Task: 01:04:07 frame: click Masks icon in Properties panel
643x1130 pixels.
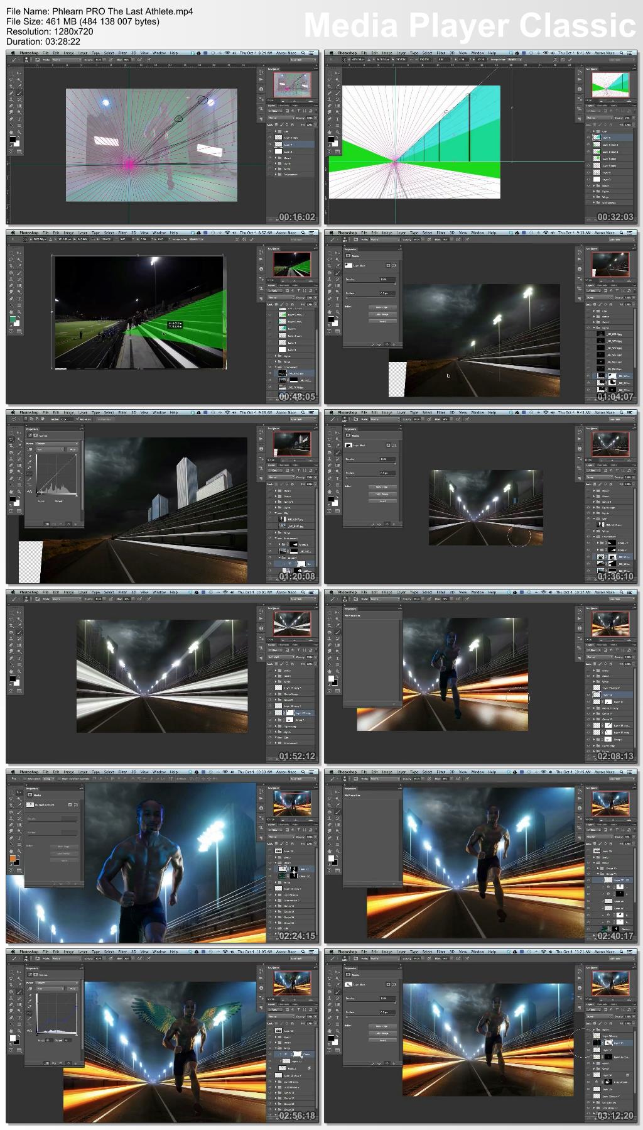Action: point(348,255)
